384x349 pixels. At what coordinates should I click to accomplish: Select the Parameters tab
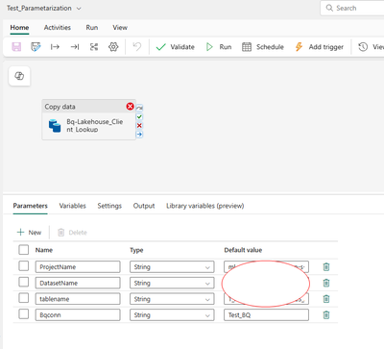click(31, 206)
